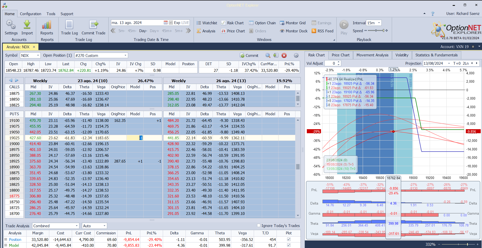The image size is (482, 248).
Task: Click the Play playback button
Action: pyautogui.click(x=344, y=25)
